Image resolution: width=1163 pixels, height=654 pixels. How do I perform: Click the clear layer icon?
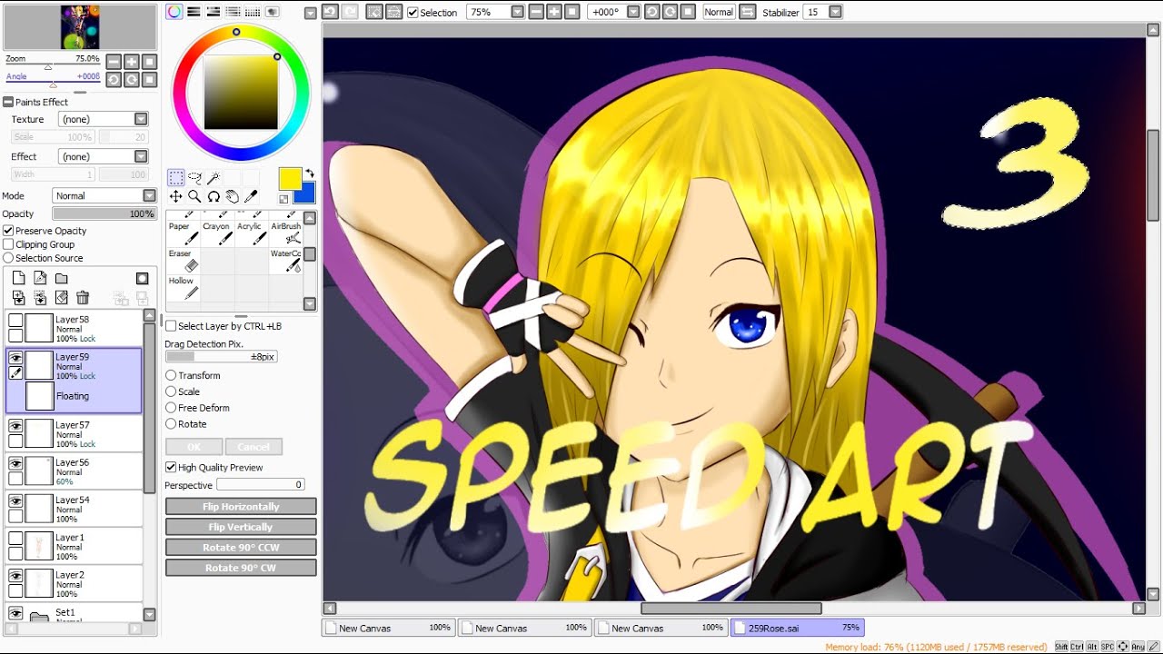[61, 297]
